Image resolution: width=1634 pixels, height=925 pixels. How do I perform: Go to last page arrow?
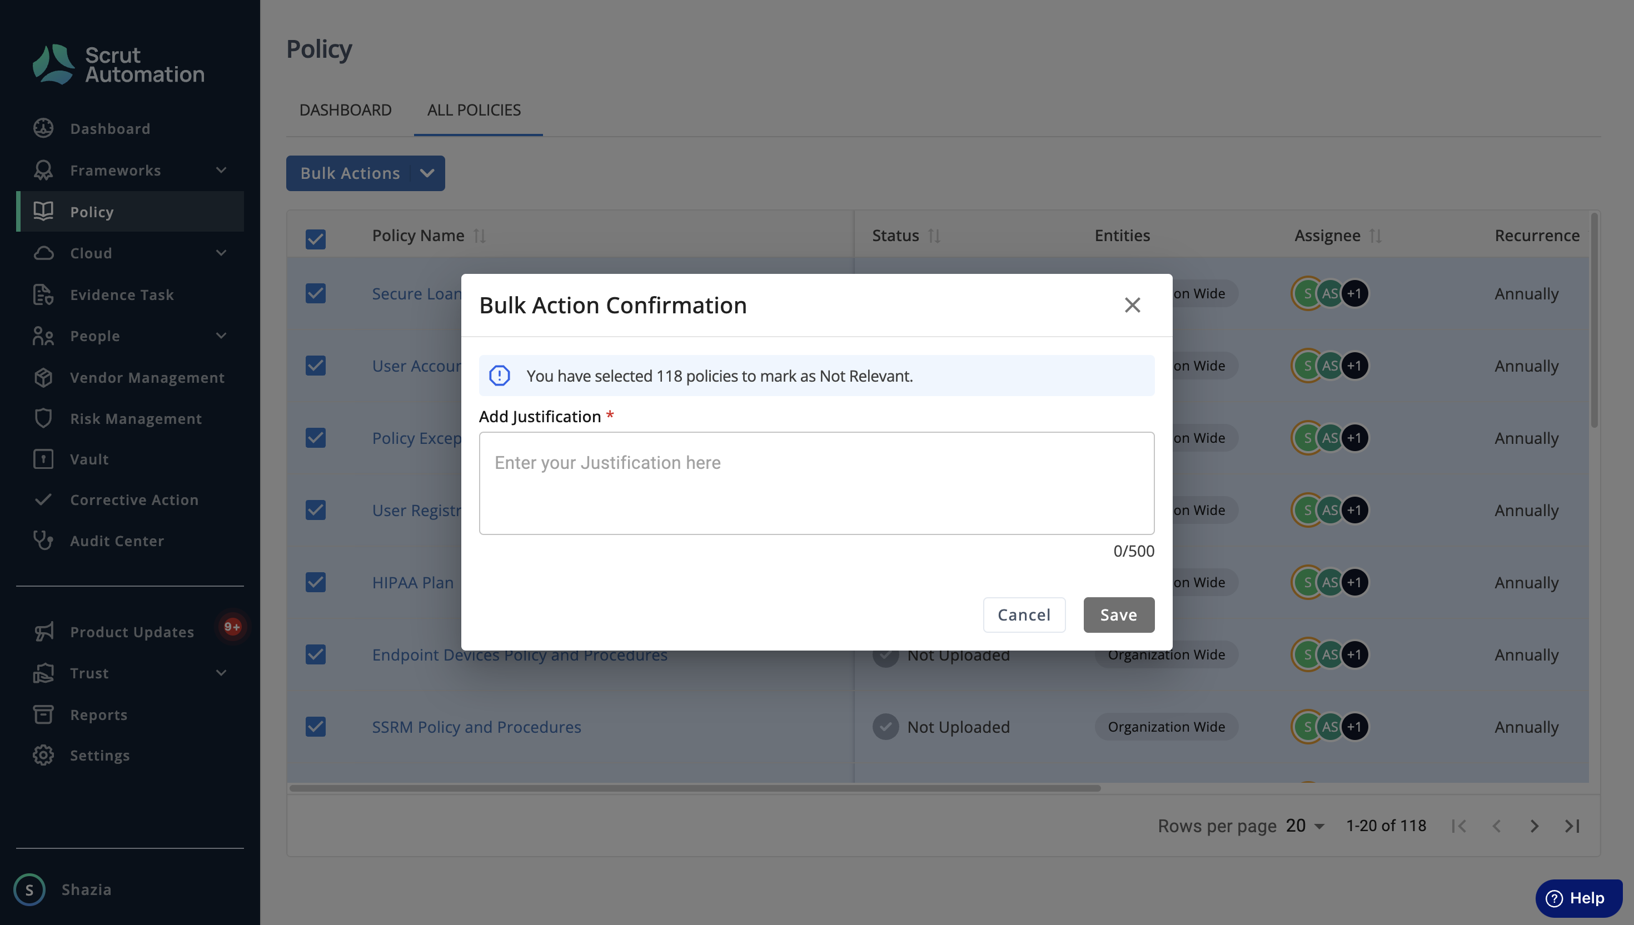click(1572, 825)
